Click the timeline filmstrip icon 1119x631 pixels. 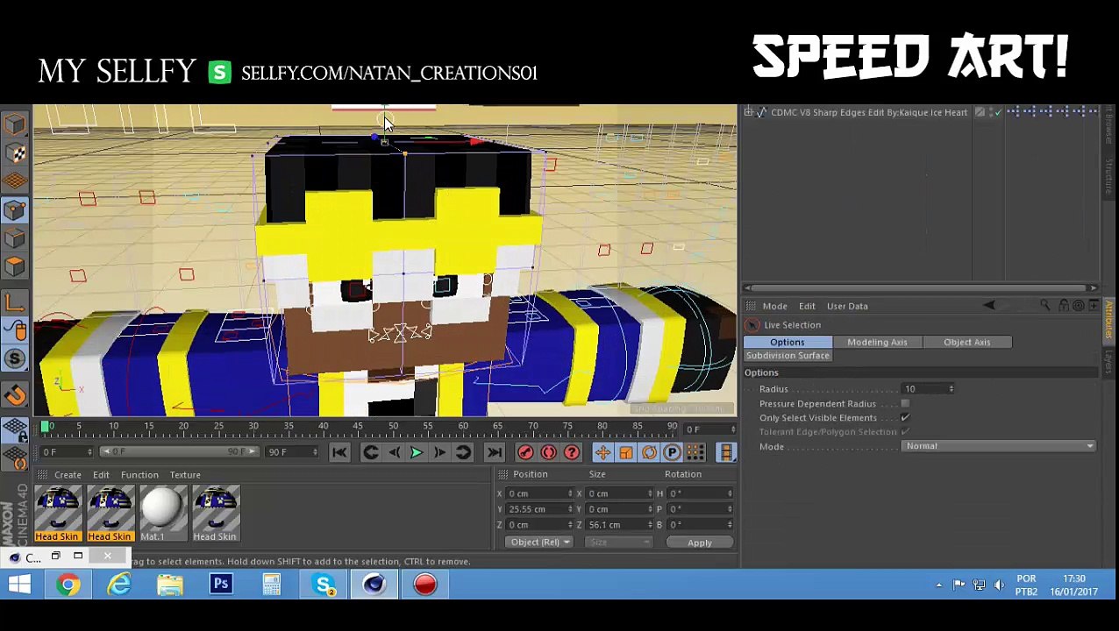point(726,452)
